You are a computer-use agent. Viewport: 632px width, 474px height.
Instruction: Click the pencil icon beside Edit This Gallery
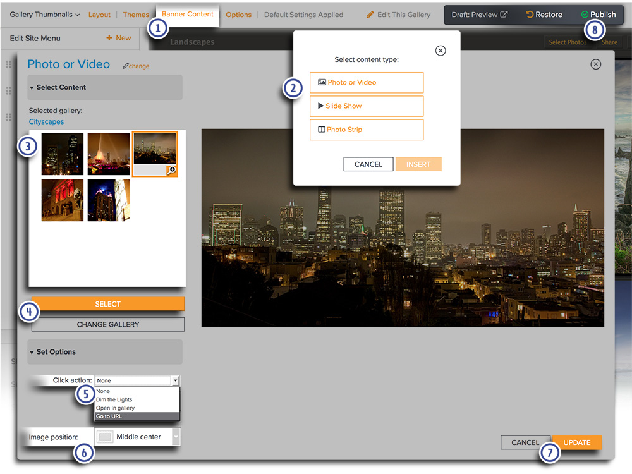click(370, 15)
